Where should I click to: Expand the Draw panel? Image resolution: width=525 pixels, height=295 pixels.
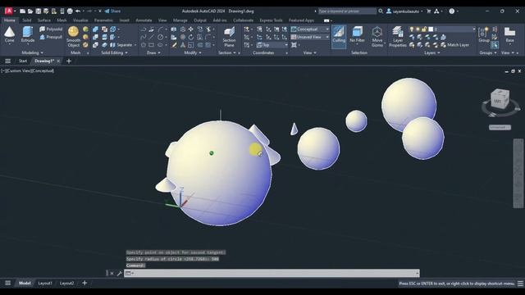pyautogui.click(x=153, y=52)
